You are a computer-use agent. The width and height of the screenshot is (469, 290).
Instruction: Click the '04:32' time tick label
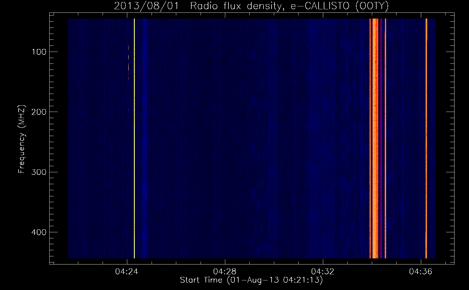pyautogui.click(x=323, y=271)
